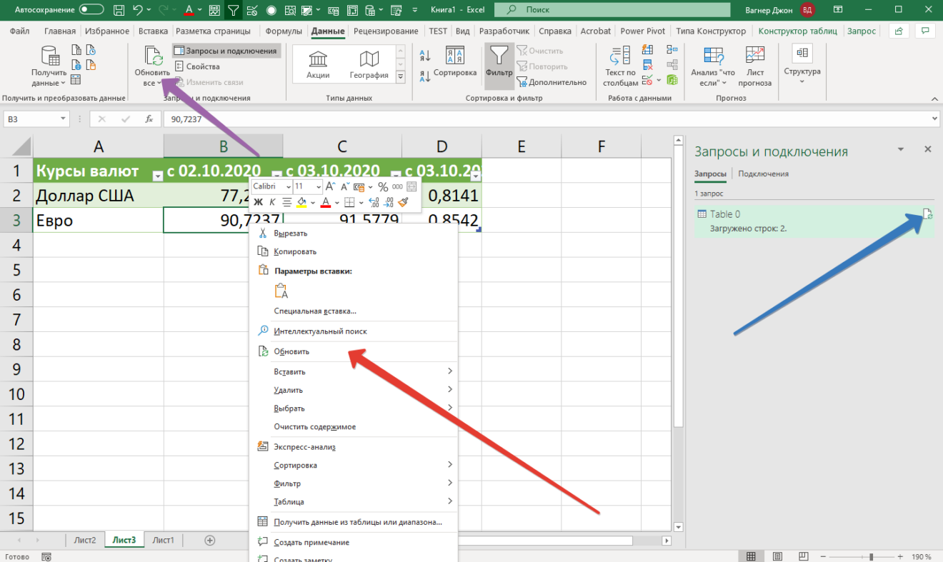The width and height of the screenshot is (943, 562).
Task: Open Get Data (Получить данные) icon
Action: click(x=49, y=56)
